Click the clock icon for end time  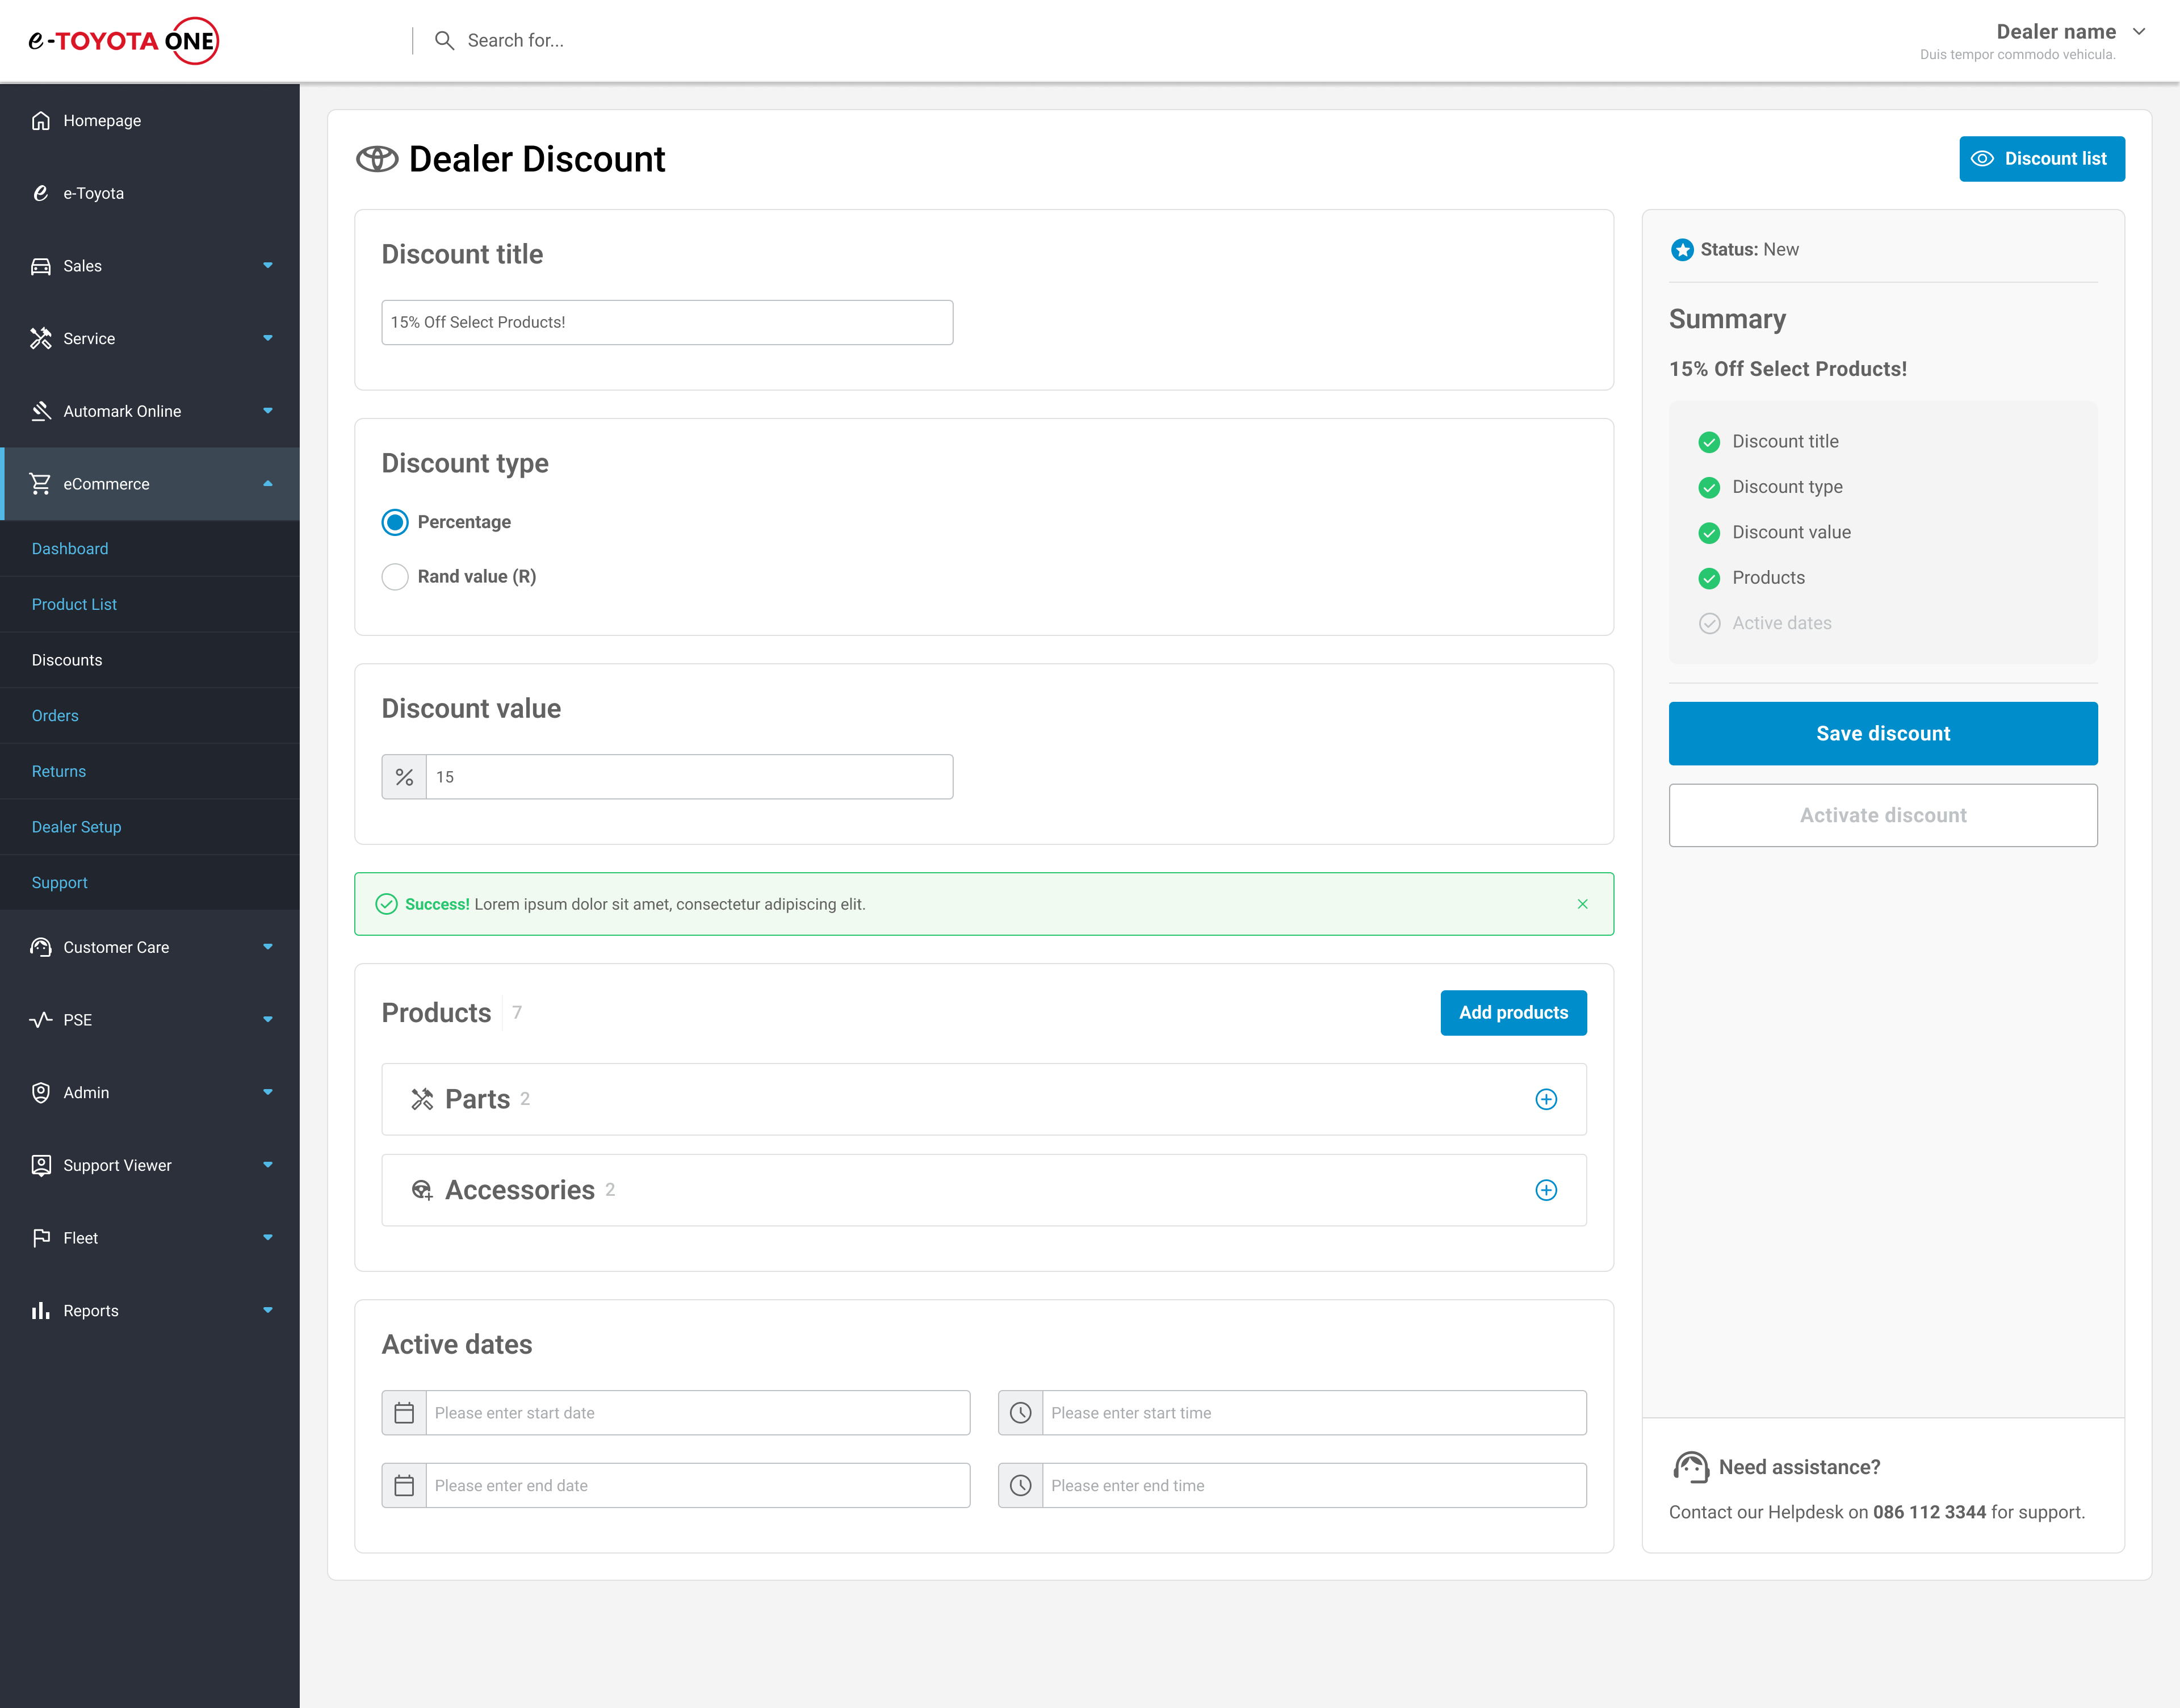(1020, 1485)
